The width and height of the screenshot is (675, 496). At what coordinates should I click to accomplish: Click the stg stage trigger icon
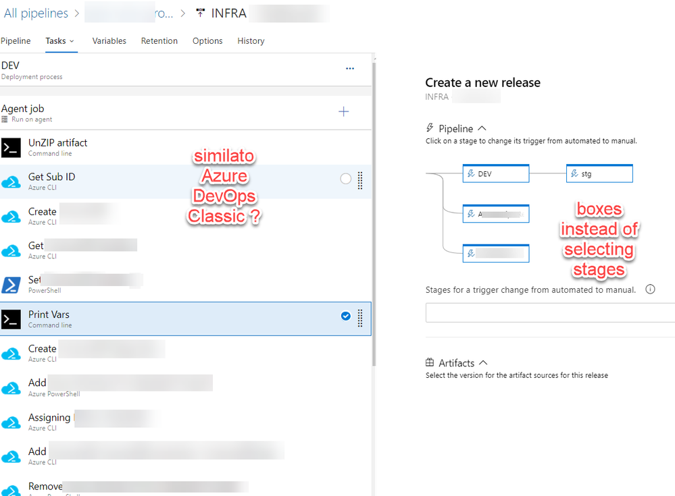coord(574,173)
